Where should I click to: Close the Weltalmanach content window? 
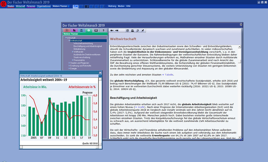coord(241,25)
